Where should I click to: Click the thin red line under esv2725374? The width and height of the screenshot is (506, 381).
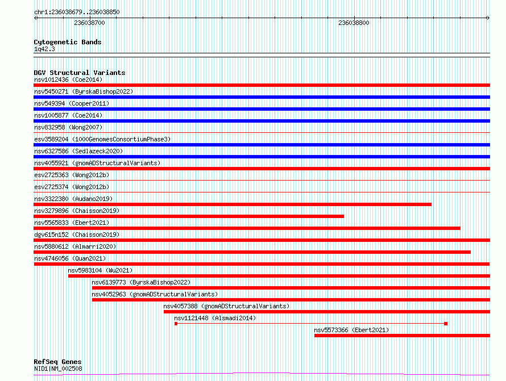[x=262, y=192]
